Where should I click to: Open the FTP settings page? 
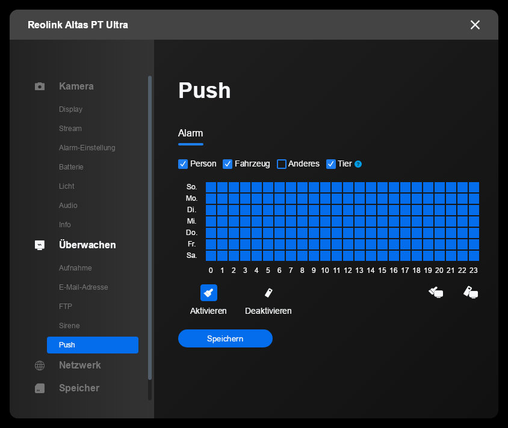(x=66, y=307)
